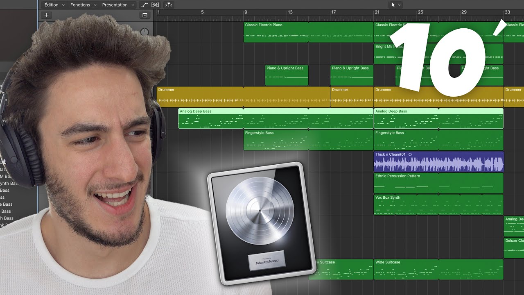Select the Drummer region starting at bar 1
The width and height of the screenshot is (524, 295).
[243, 97]
